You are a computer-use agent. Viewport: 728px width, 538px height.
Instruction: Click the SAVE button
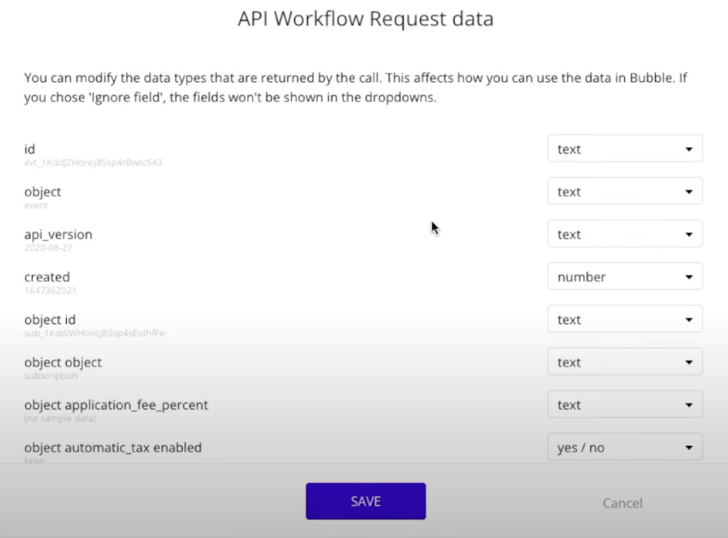[365, 500]
